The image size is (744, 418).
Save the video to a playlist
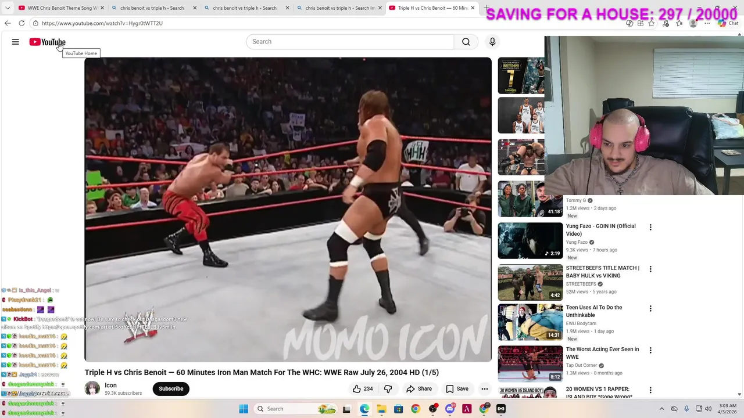(x=457, y=389)
